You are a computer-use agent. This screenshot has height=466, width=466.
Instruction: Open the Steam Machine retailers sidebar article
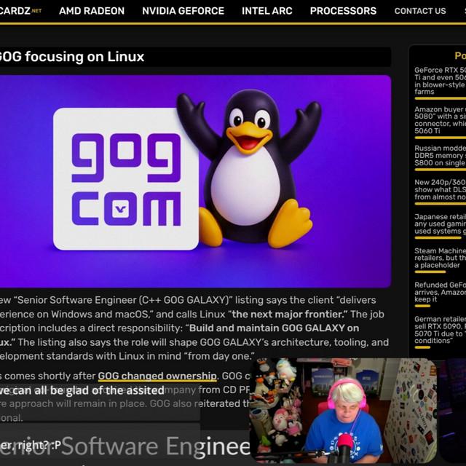(440, 258)
